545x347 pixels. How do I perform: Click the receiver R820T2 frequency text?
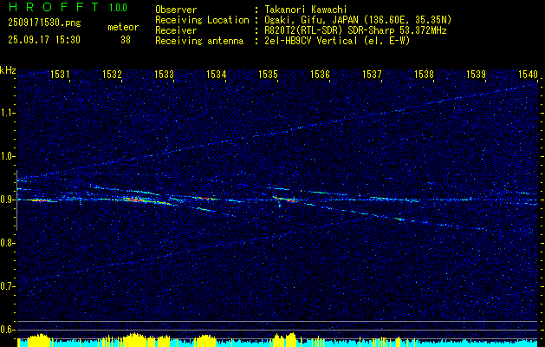pyautogui.click(x=355, y=30)
